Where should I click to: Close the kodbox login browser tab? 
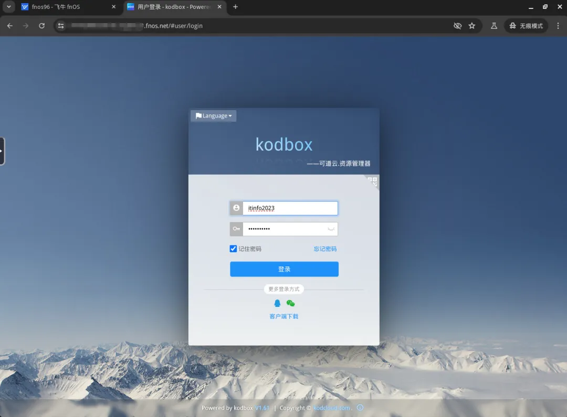click(219, 7)
